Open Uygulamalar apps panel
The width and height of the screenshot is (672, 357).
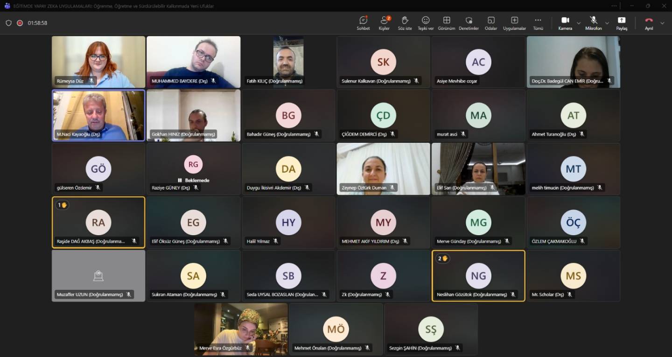(514, 23)
